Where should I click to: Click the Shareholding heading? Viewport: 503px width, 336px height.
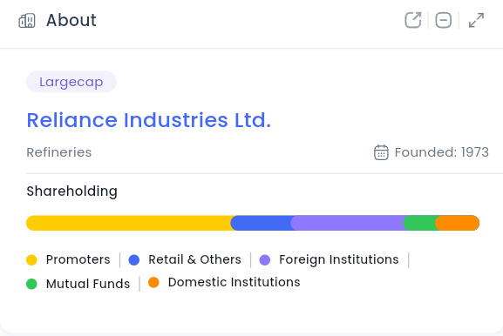(71, 192)
